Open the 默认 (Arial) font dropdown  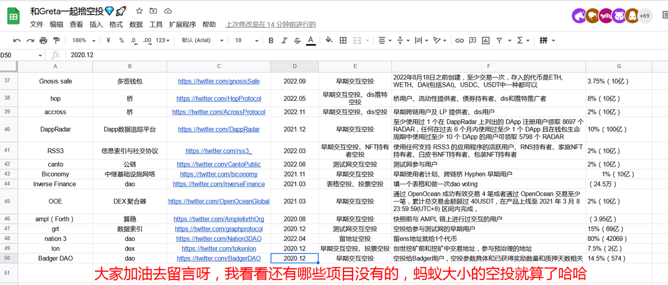pos(203,41)
